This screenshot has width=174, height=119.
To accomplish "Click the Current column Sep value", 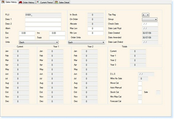I will pyautogui.click(x=21, y=88).
